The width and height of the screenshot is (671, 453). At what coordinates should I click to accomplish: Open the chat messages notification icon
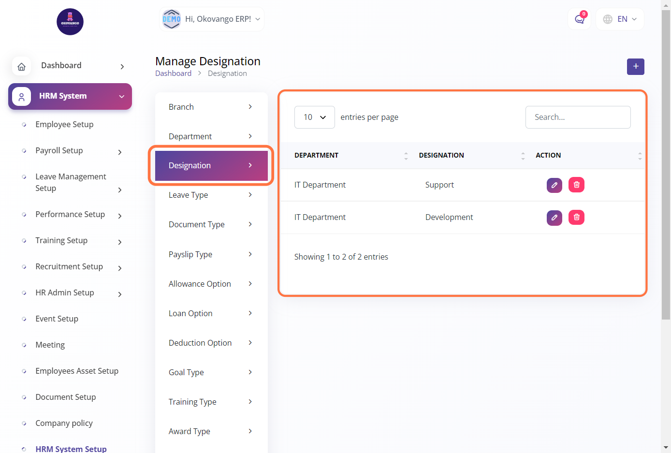pos(579,19)
